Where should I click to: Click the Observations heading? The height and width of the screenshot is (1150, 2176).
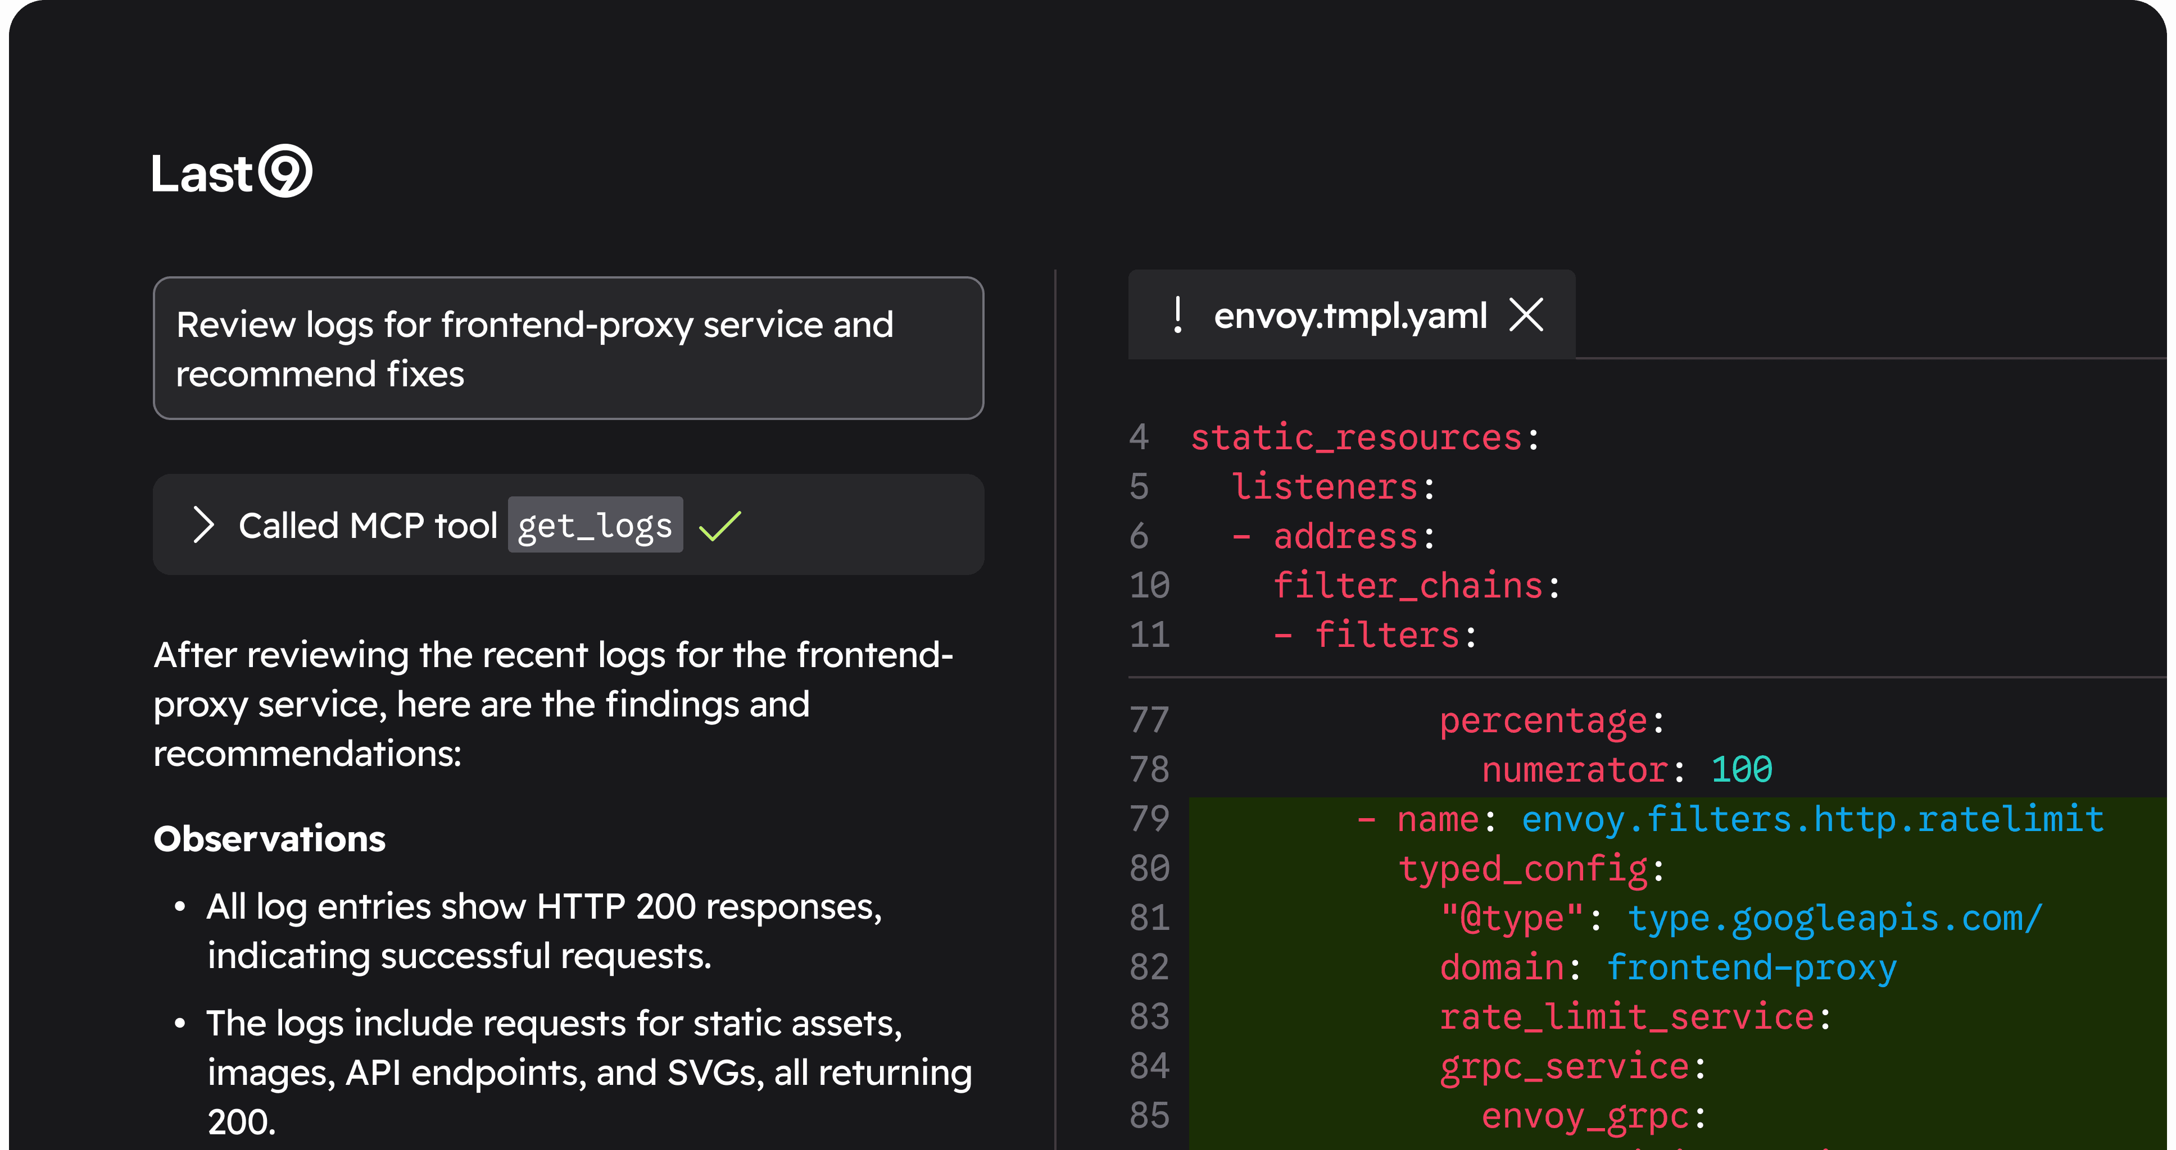[x=269, y=839]
